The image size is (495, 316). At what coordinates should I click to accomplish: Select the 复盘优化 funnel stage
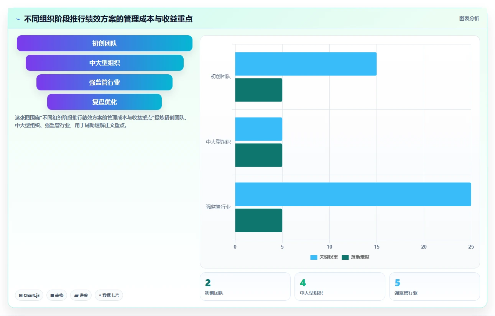point(105,102)
